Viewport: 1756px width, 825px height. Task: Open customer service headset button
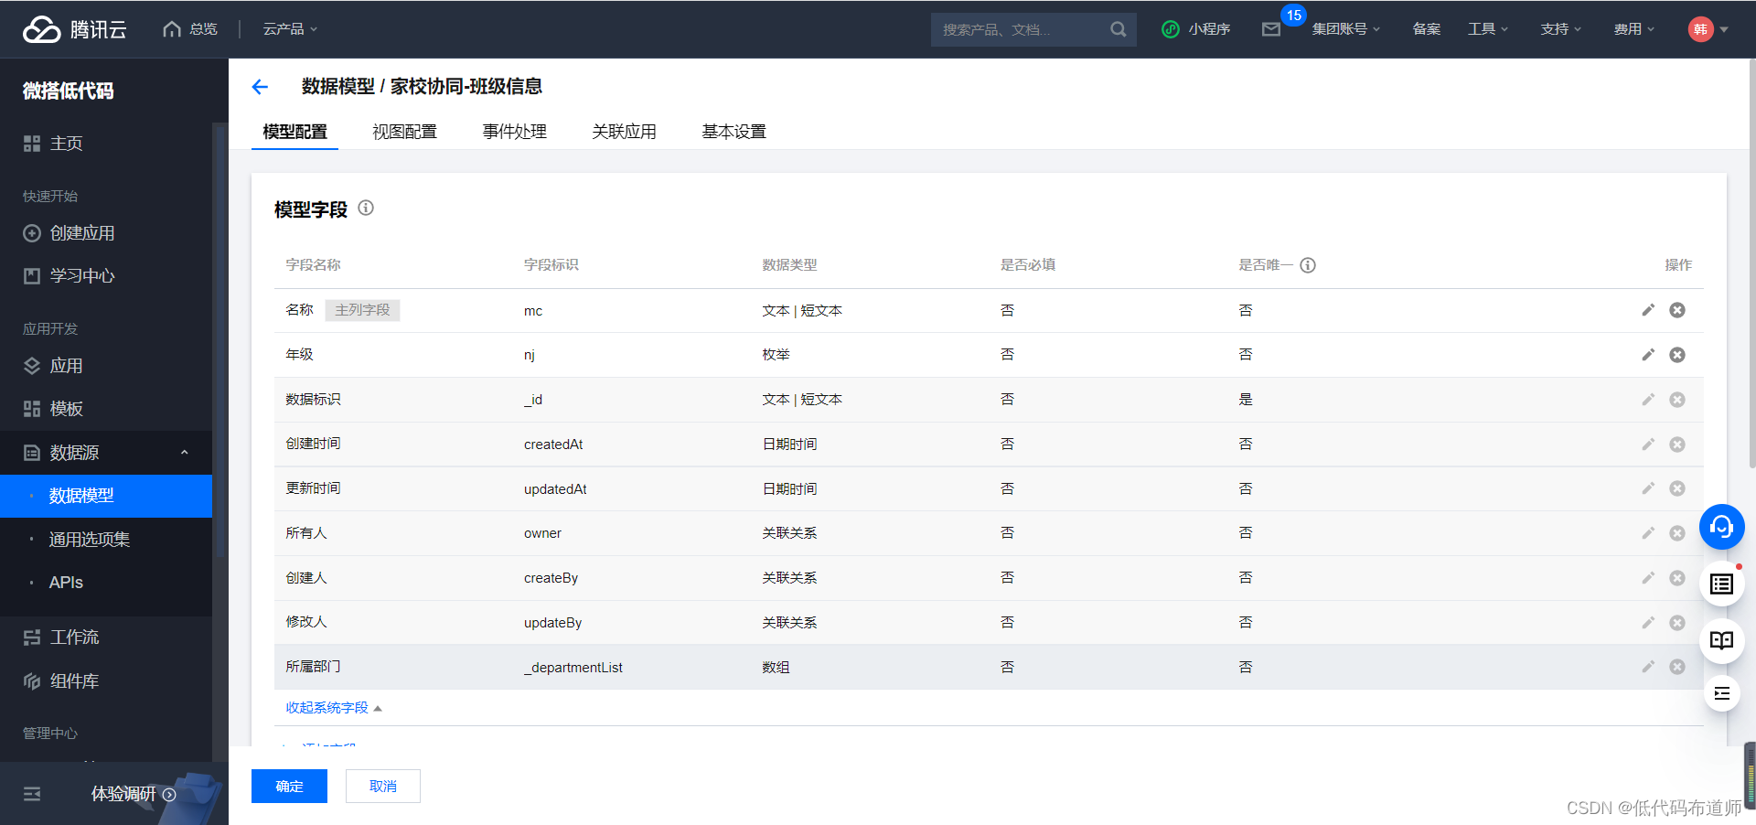(x=1721, y=527)
